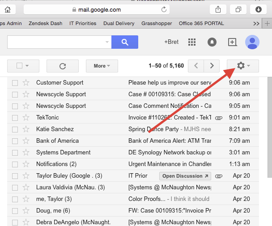This screenshot has height=226, width=272.
Task: Open the profile avatar account menu
Action: pos(252,42)
